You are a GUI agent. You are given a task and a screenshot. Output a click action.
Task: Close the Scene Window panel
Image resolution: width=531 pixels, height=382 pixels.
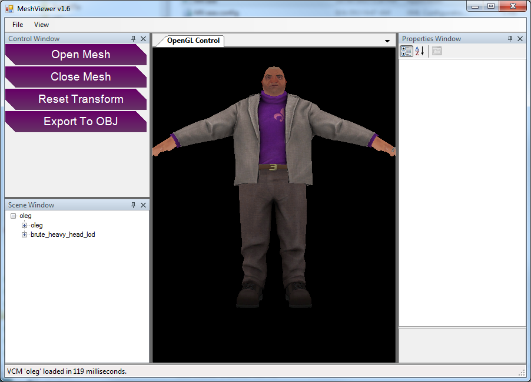(x=143, y=205)
